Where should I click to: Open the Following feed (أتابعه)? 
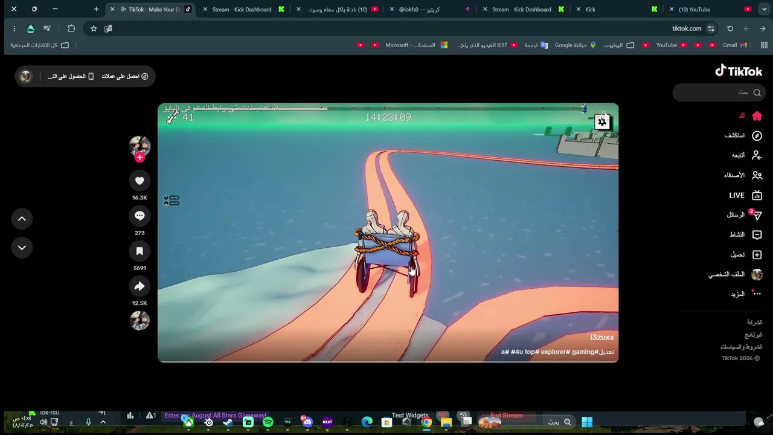click(x=747, y=155)
